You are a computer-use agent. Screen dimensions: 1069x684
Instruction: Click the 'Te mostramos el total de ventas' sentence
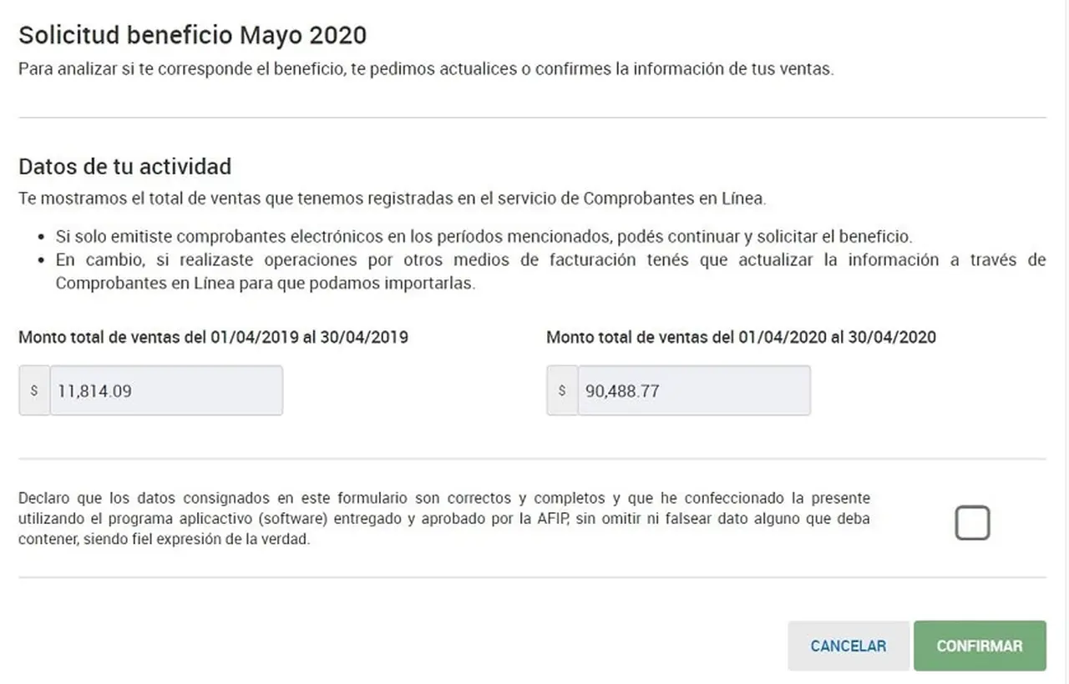(x=392, y=199)
